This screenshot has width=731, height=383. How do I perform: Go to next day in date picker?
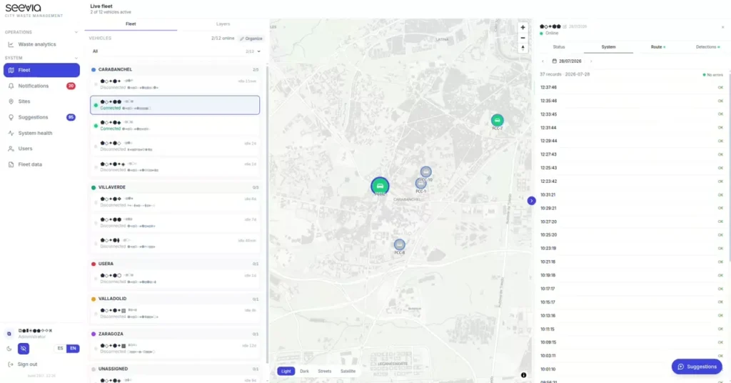coord(591,61)
